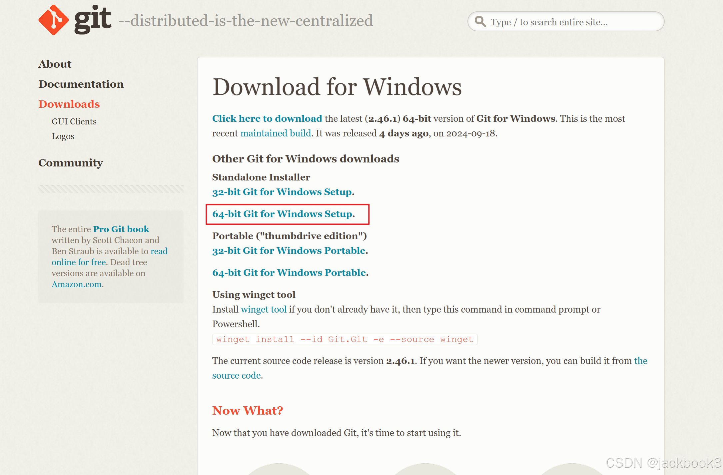
Task: Open the Pro Git book link
Action: (121, 229)
